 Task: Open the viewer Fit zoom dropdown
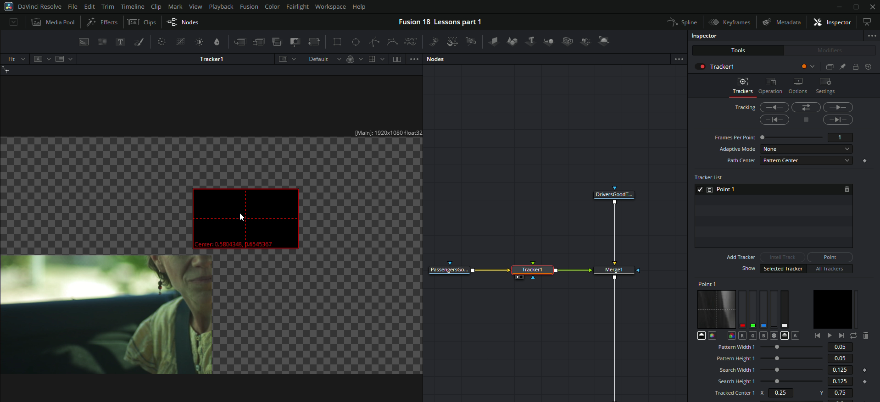pyautogui.click(x=17, y=59)
